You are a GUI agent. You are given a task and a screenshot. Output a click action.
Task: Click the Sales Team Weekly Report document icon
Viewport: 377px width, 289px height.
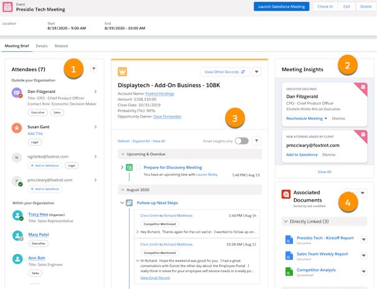[x=289, y=255]
